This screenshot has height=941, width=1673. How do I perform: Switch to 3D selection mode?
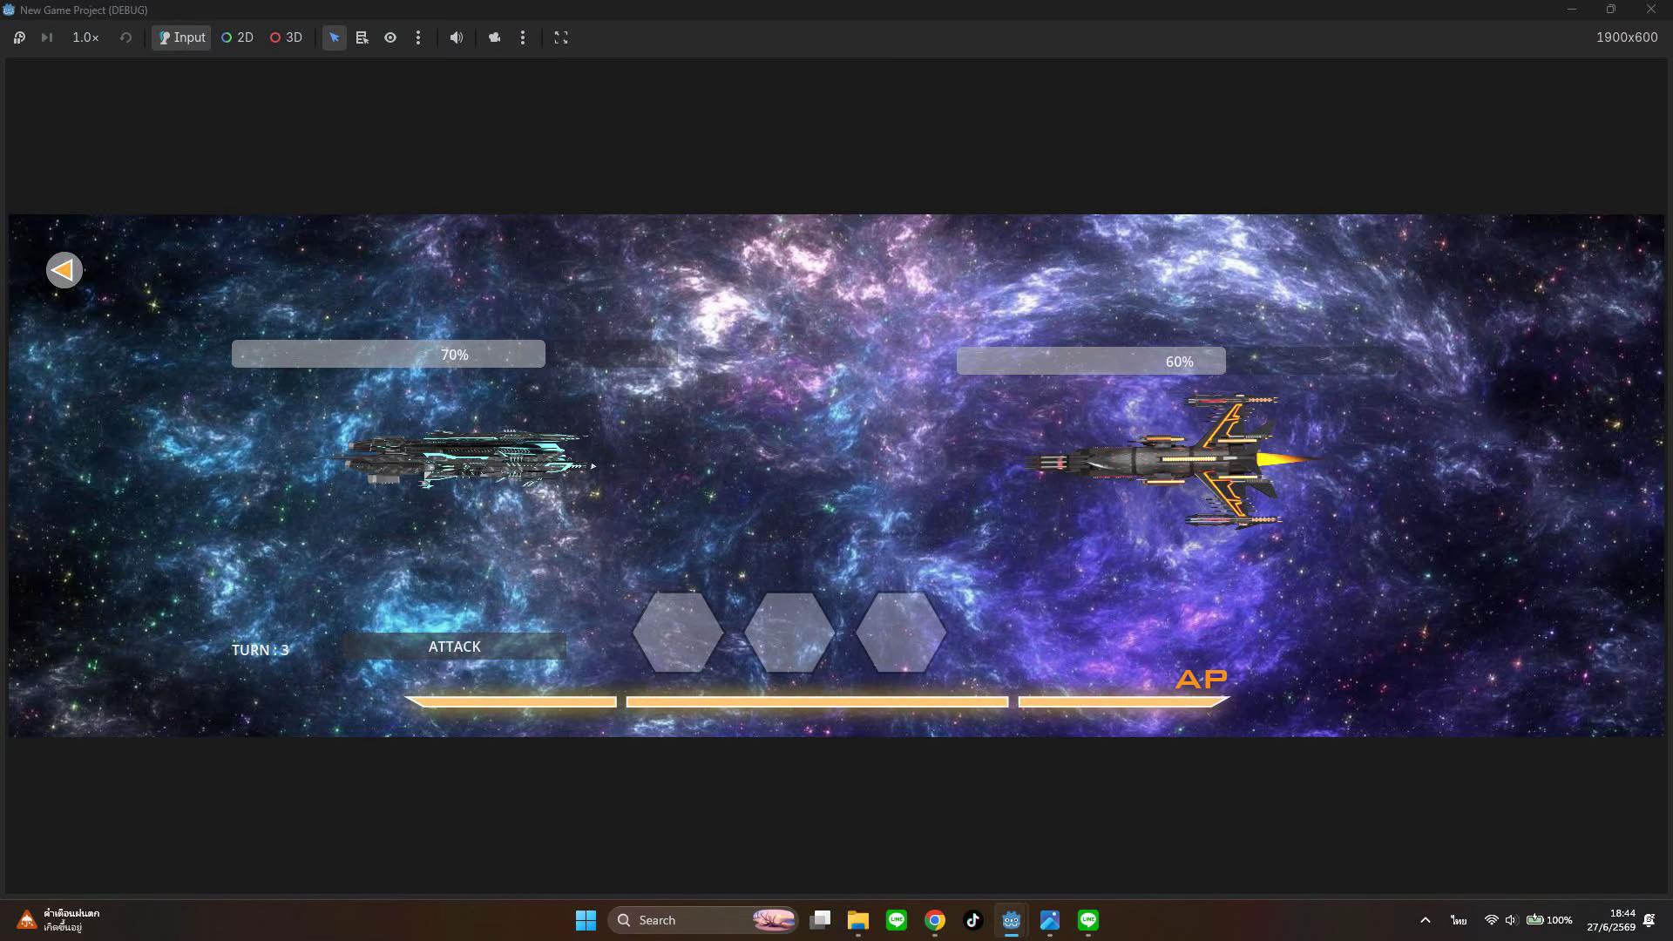coord(286,37)
